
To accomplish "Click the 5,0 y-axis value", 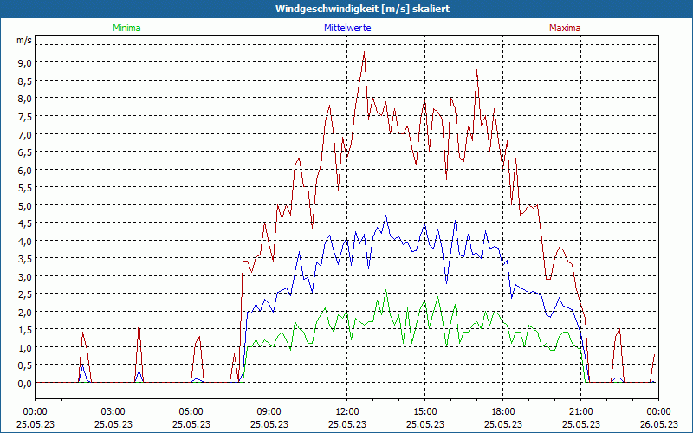I will (x=25, y=205).
